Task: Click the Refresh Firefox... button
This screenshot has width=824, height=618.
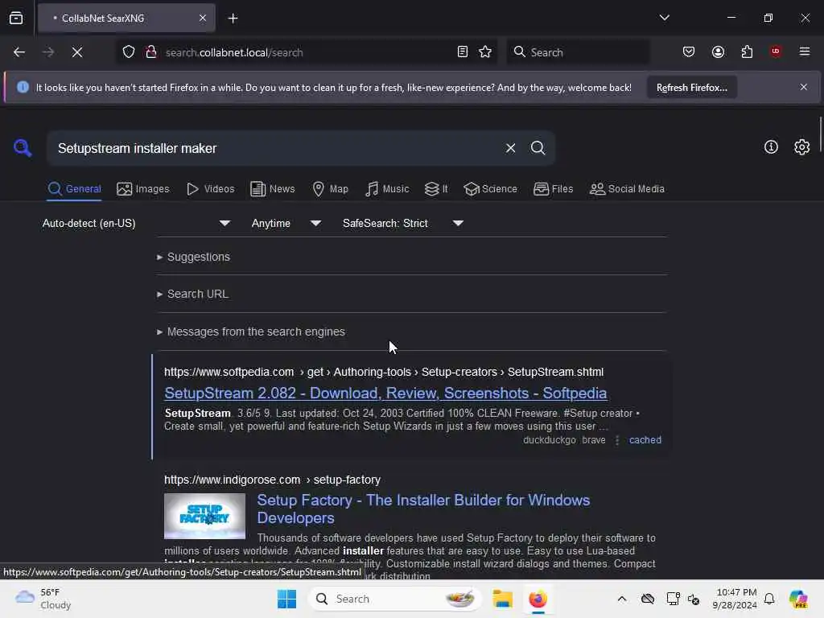Action: (x=692, y=88)
